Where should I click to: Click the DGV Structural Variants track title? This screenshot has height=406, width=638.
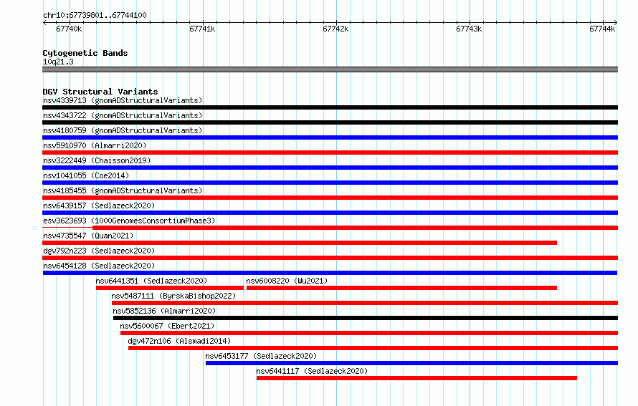pyautogui.click(x=100, y=92)
